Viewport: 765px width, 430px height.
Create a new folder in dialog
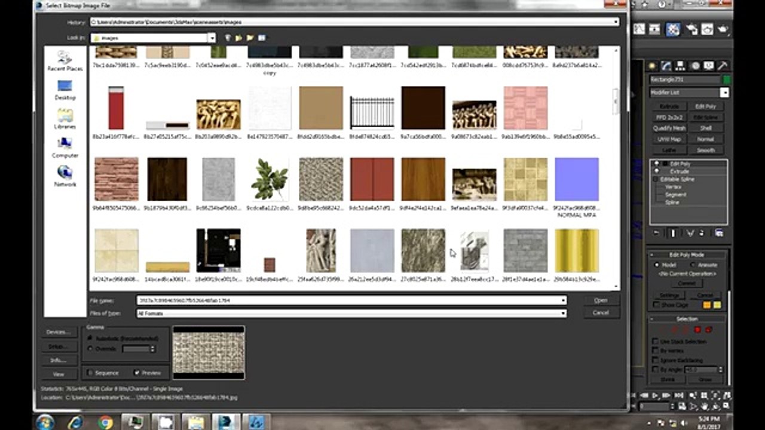point(250,38)
